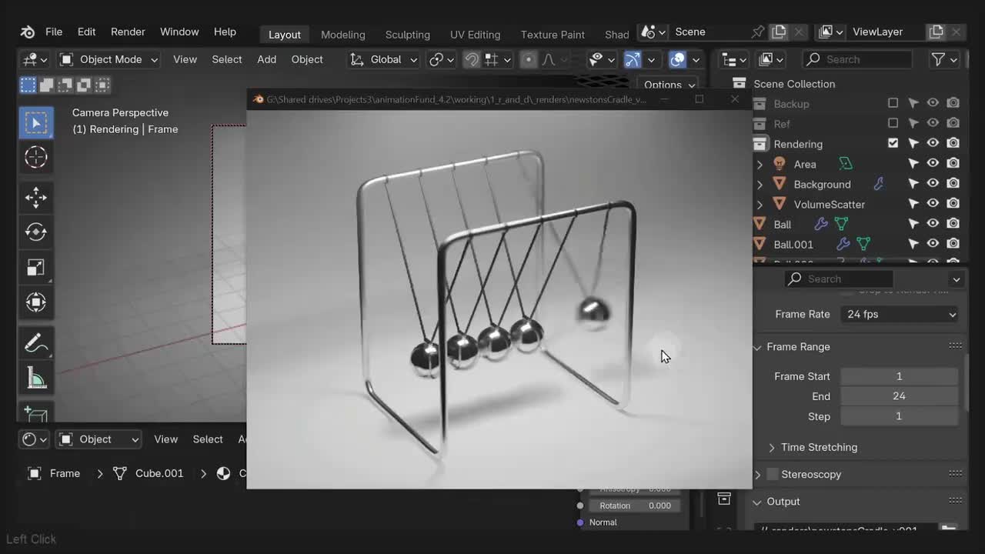985x554 pixels.
Task: Select the Scale tool
Action: (36, 267)
